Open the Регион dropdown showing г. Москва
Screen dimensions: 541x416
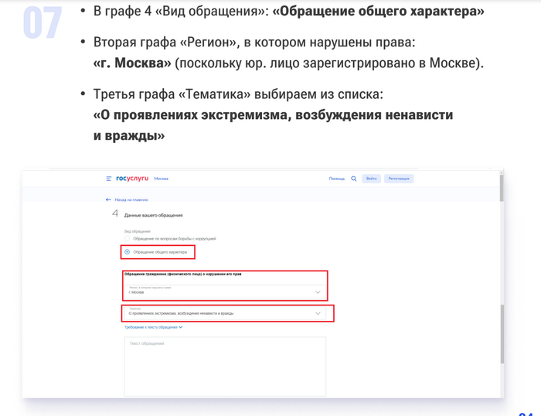225,292
